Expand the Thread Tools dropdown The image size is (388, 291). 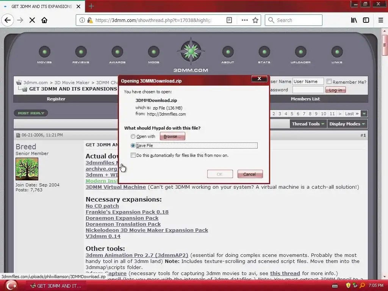(x=308, y=124)
